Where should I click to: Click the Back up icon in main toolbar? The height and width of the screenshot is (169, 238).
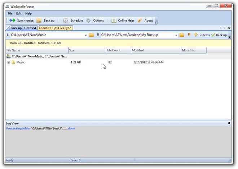[x=39, y=20]
